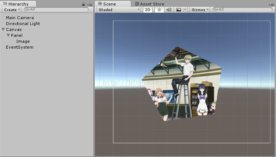The image size is (276, 157).
Task: Collapse the Canvas tree node
Action: [x=3, y=29]
